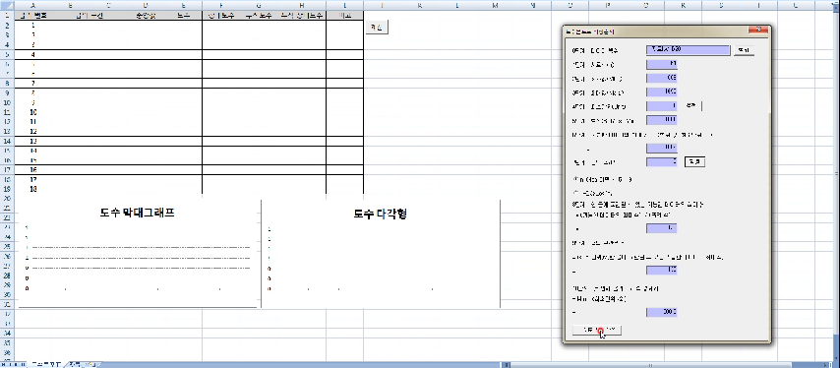Click the wide button at the dialog bottom
Screen dimensions: 840x368
click(597, 330)
